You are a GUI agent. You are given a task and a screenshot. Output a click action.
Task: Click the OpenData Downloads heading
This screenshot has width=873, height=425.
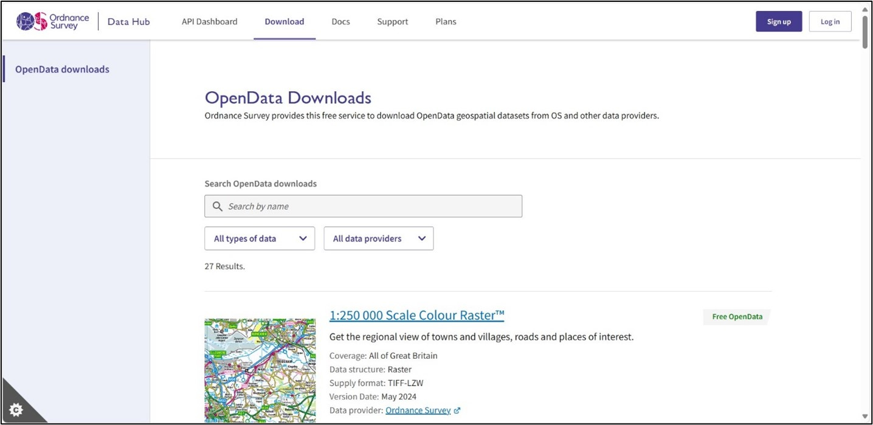click(x=288, y=97)
